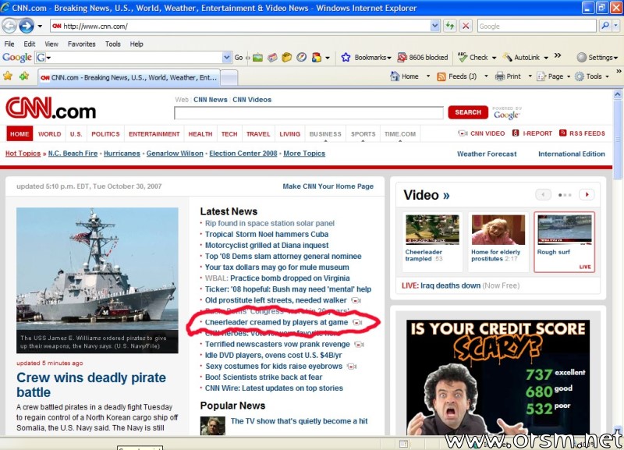Screen dimensions: 624x450
Task: Click the Print toolbar icon
Action: (500, 76)
